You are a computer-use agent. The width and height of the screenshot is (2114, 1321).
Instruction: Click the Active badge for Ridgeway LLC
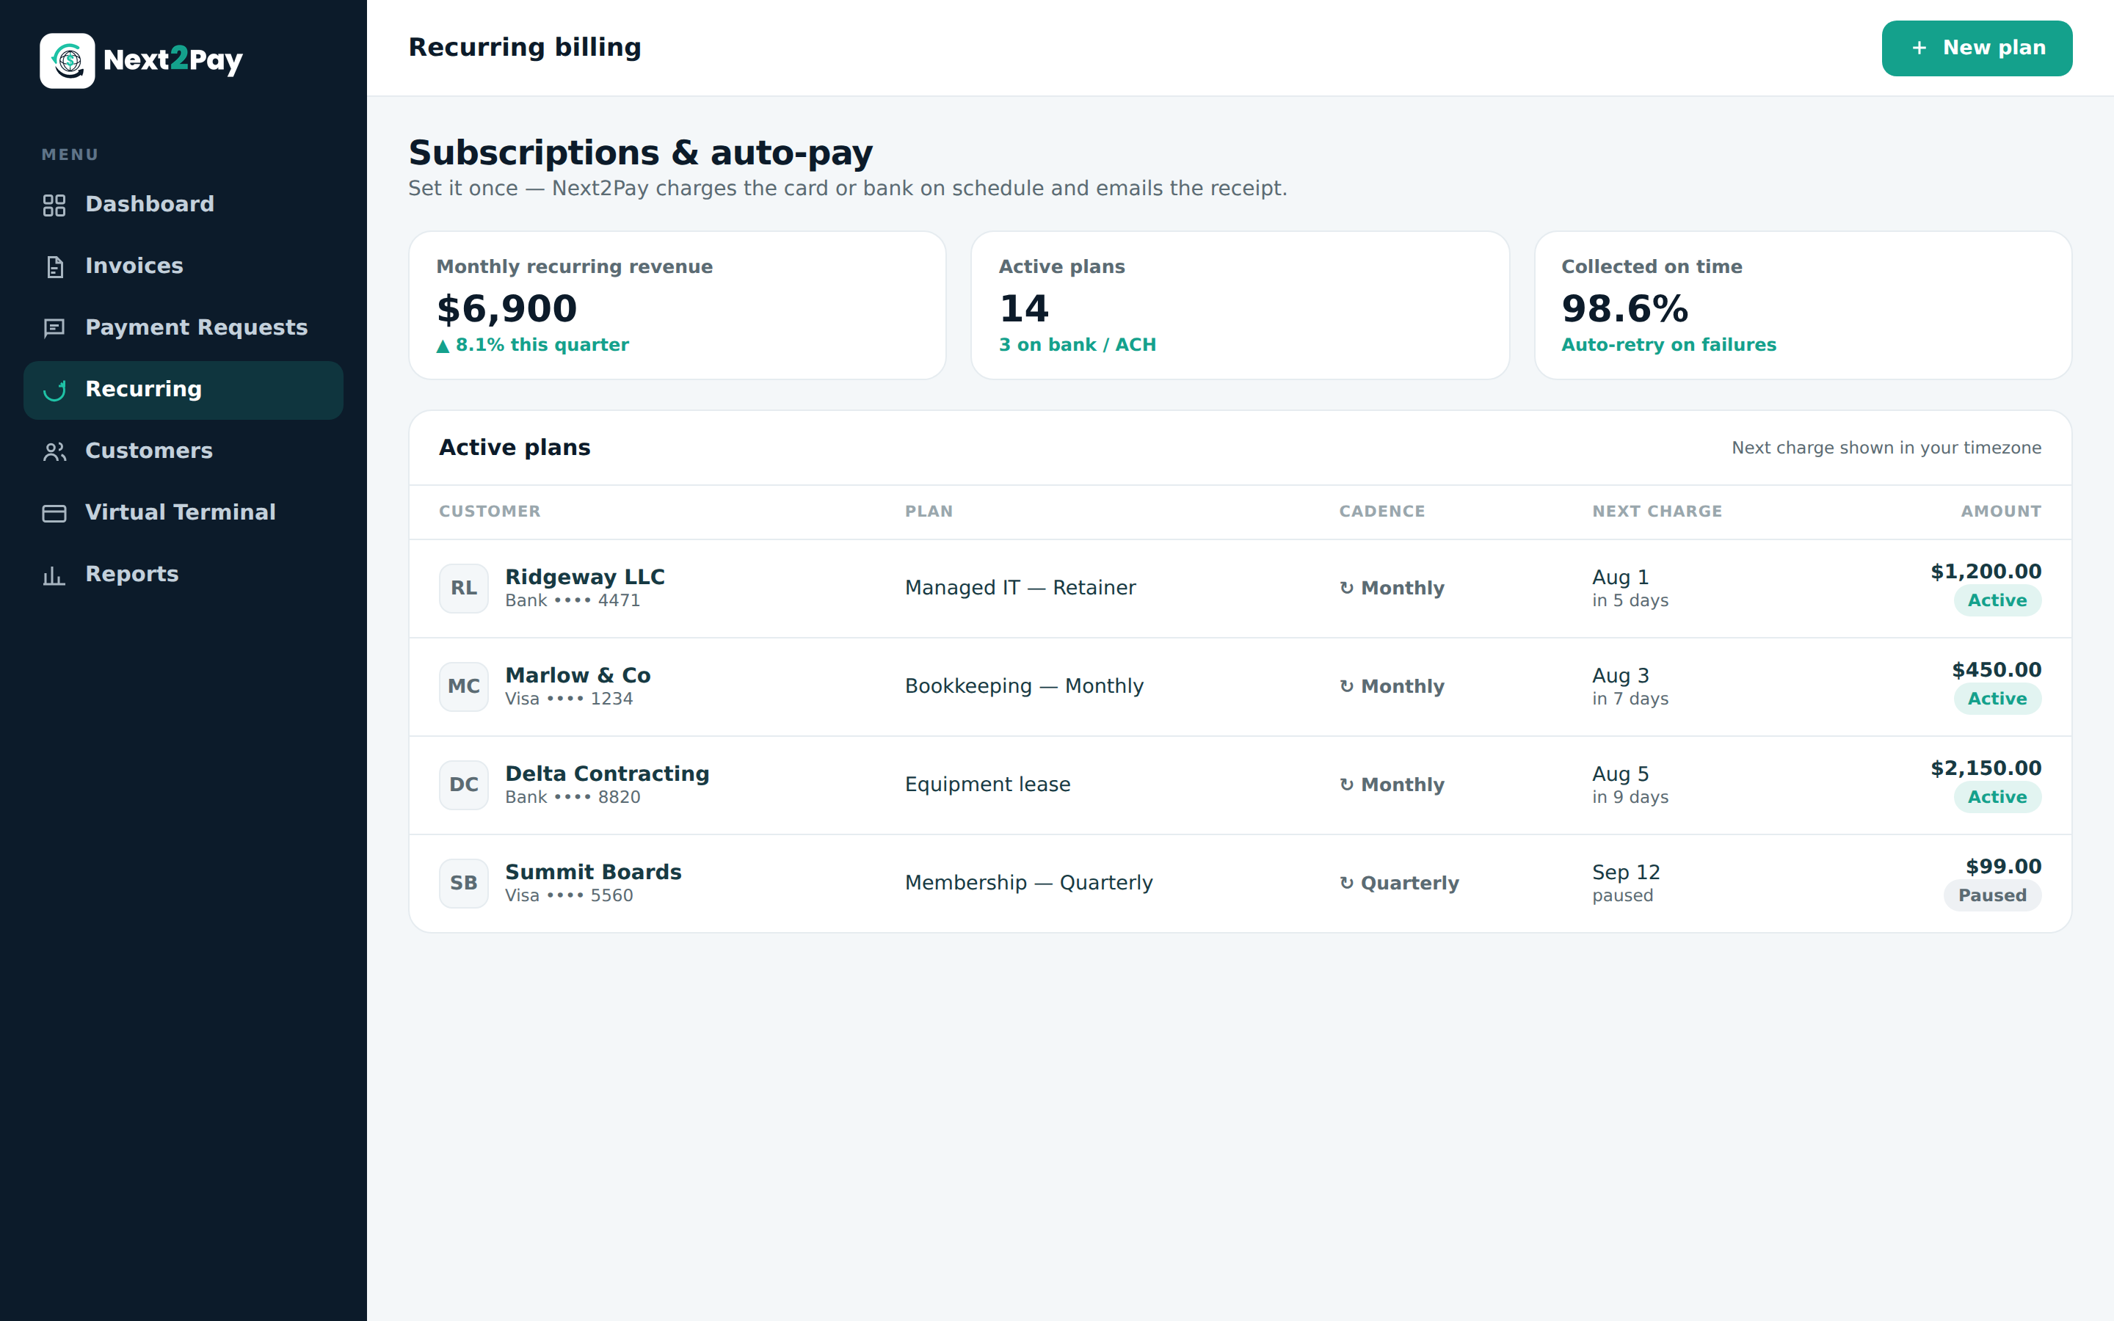tap(1997, 600)
